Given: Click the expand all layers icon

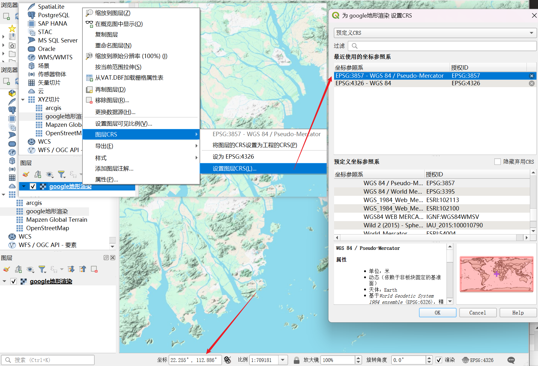Looking at the screenshot, I should [x=71, y=269].
